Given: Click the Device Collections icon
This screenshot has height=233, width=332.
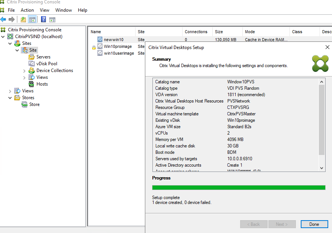Looking at the screenshot, I should point(32,71).
